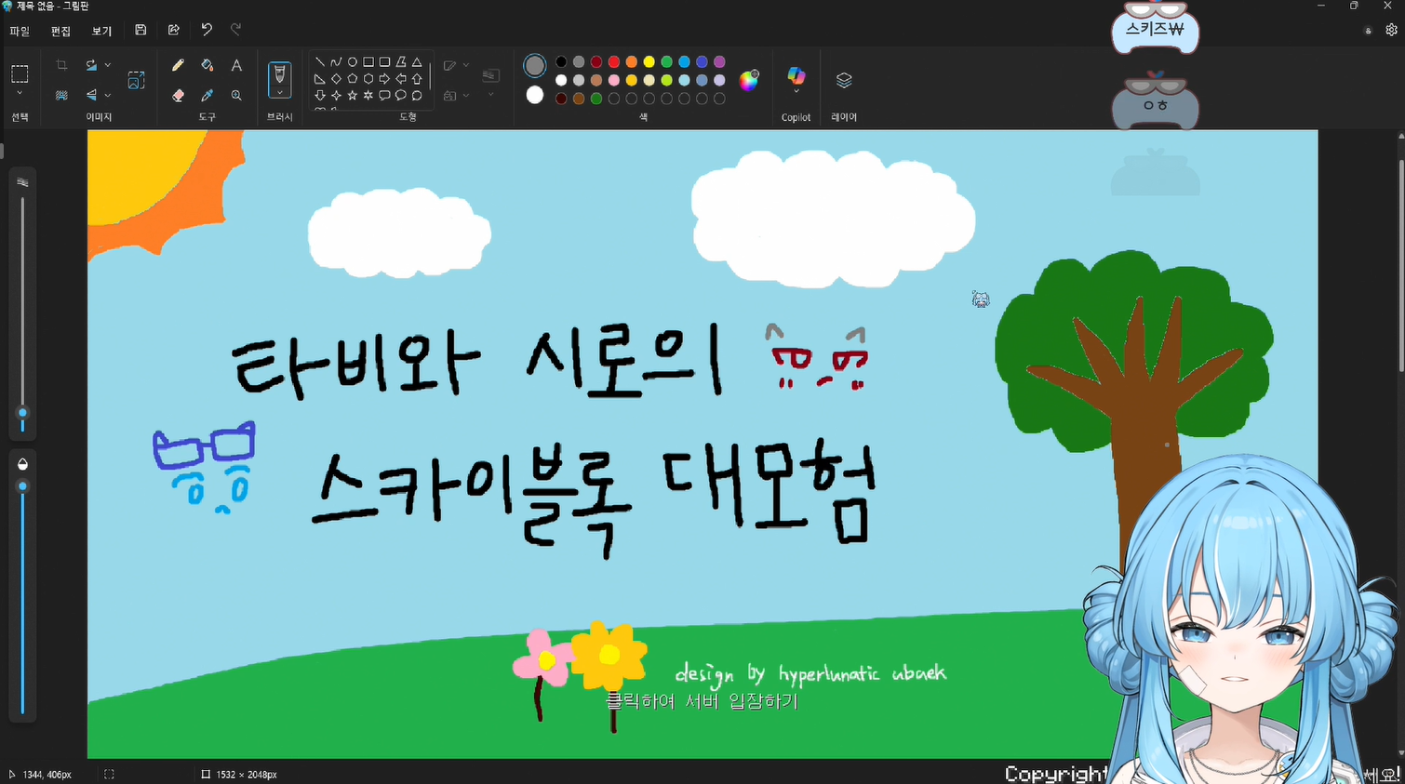1405x784 pixels.
Task: Open the 보기 menu
Action: (101, 31)
